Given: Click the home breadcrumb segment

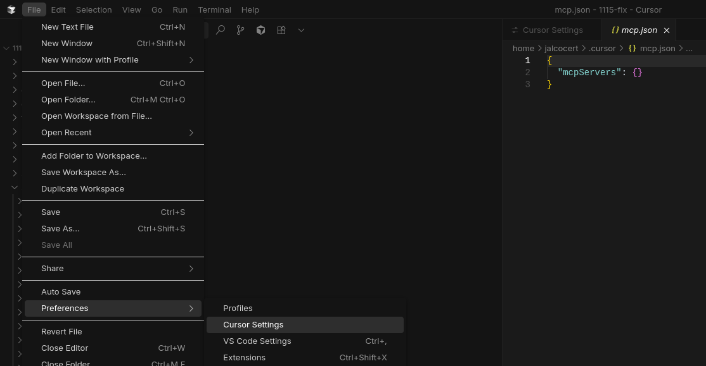Looking at the screenshot, I should 523,49.
